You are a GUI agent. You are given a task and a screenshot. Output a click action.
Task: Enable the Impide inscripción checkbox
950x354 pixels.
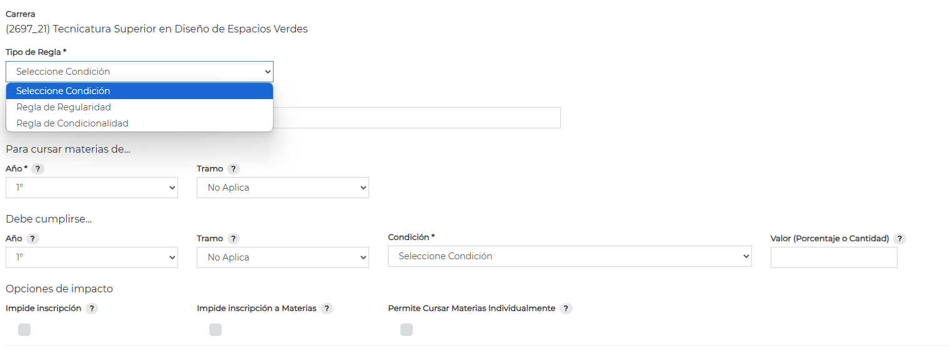(x=24, y=330)
